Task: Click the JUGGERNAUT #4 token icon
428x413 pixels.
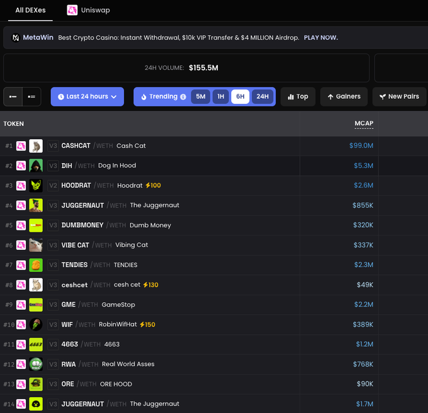Action: coord(36,205)
